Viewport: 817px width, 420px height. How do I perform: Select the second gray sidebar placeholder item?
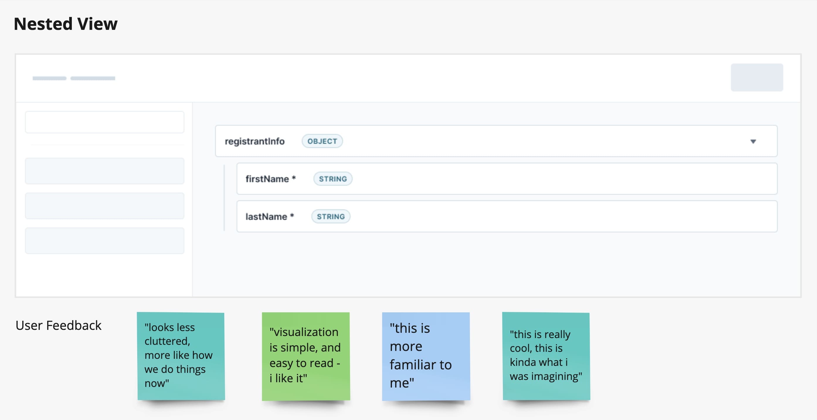coord(104,206)
